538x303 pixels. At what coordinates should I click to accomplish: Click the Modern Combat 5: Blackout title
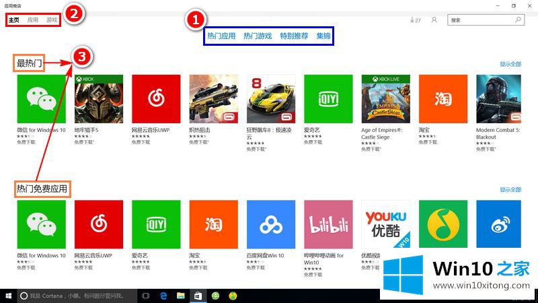(498, 133)
